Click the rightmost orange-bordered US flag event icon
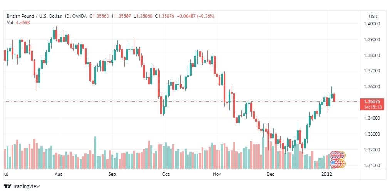 pos(342,164)
